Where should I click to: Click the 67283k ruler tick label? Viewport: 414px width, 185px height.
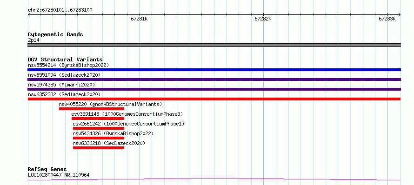[387, 19]
